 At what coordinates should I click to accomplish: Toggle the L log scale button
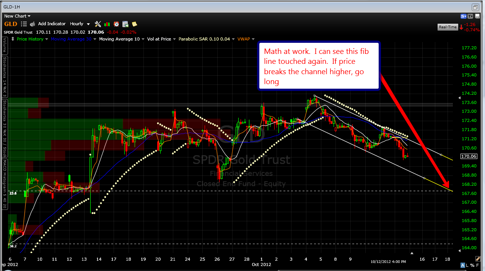(468, 265)
